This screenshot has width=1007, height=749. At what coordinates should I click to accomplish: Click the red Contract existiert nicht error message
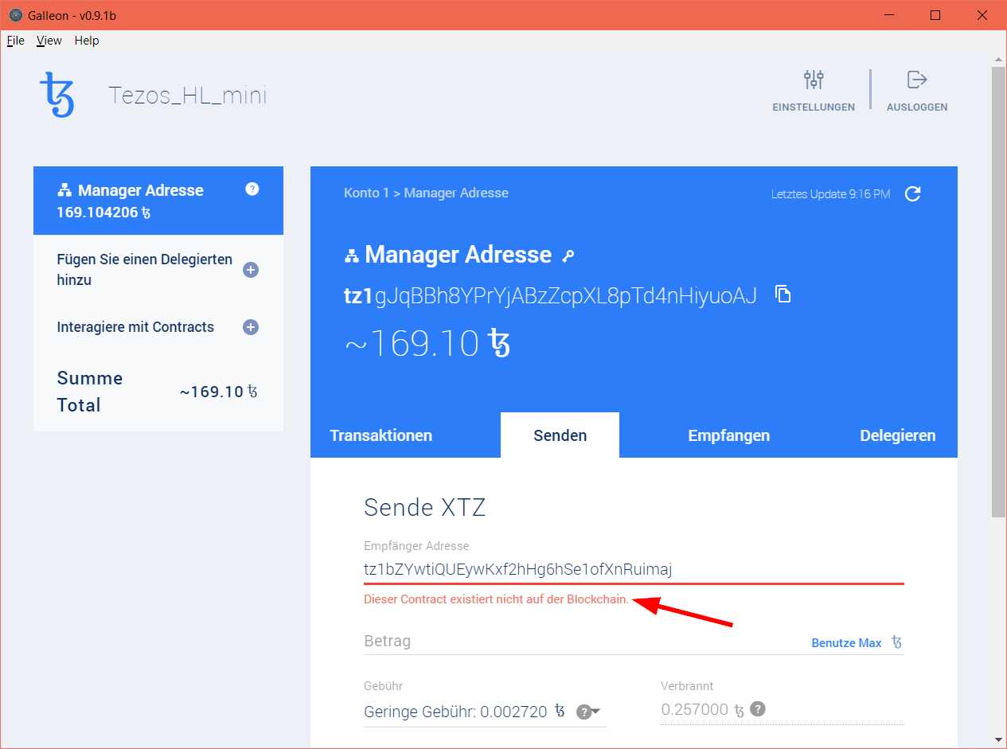tap(497, 599)
